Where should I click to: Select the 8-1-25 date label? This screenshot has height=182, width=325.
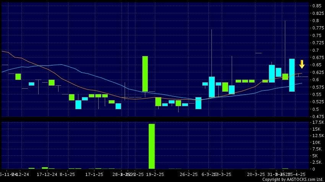pyautogui.click(x=67, y=174)
